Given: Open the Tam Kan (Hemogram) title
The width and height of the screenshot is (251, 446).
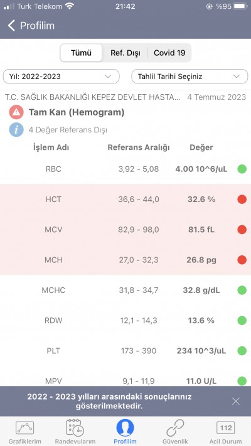Looking at the screenshot, I should [x=77, y=112].
